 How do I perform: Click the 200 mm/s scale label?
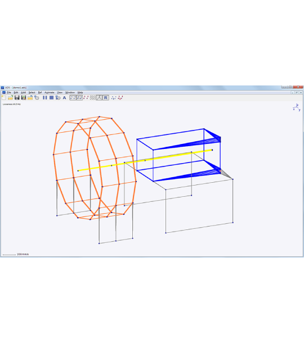point(23,254)
